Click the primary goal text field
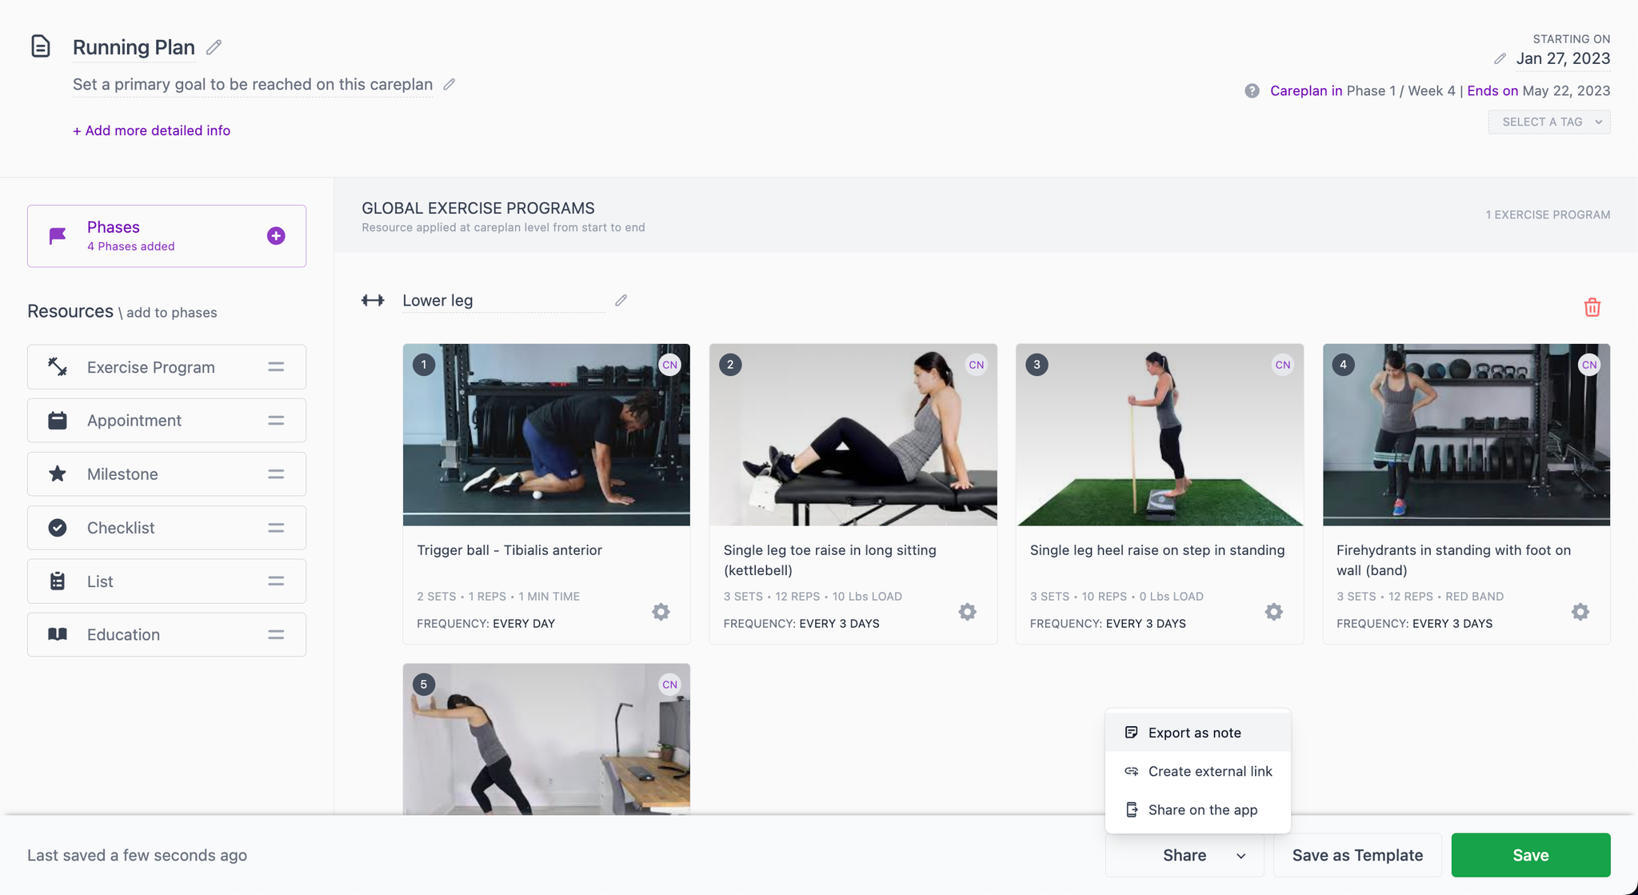The height and width of the screenshot is (895, 1638). click(x=253, y=85)
